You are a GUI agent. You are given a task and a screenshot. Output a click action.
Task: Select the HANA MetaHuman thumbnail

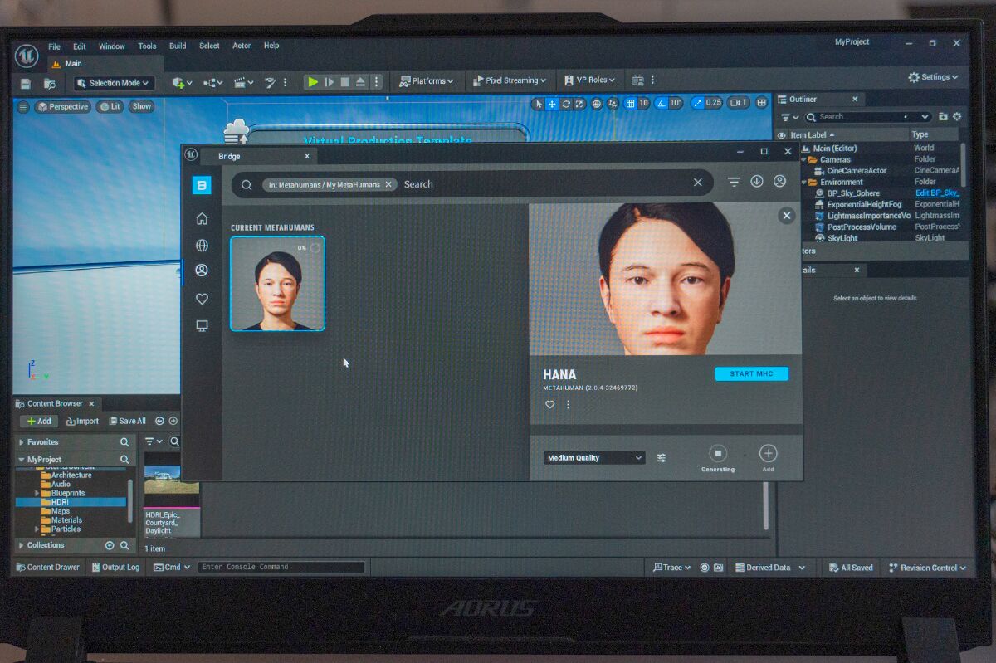(277, 284)
